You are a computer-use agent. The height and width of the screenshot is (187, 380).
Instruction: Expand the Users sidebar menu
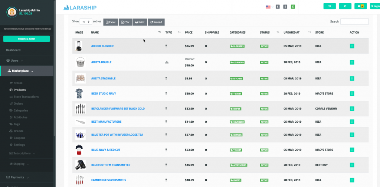click(15, 60)
